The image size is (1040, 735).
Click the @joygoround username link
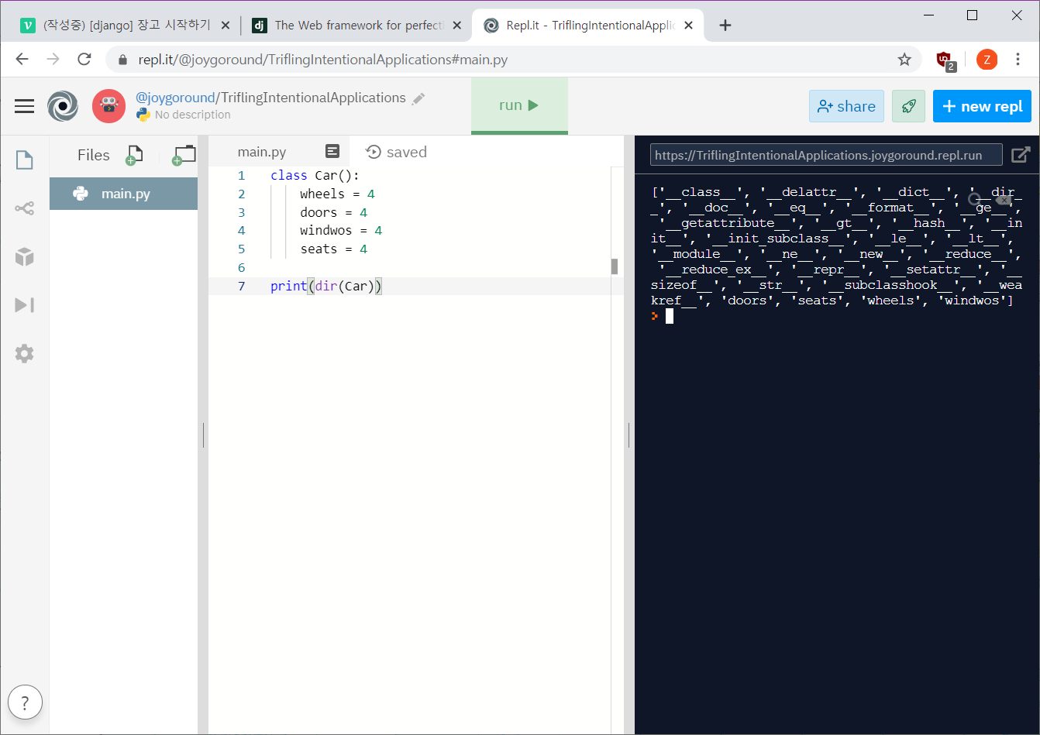[174, 98]
